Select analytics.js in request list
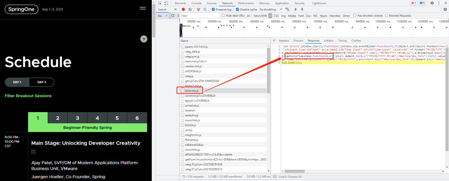The height and width of the screenshot is (181, 449). point(224,115)
